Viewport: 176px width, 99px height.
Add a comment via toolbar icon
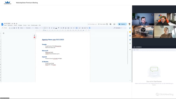pyautogui.click(x=63, y=28)
